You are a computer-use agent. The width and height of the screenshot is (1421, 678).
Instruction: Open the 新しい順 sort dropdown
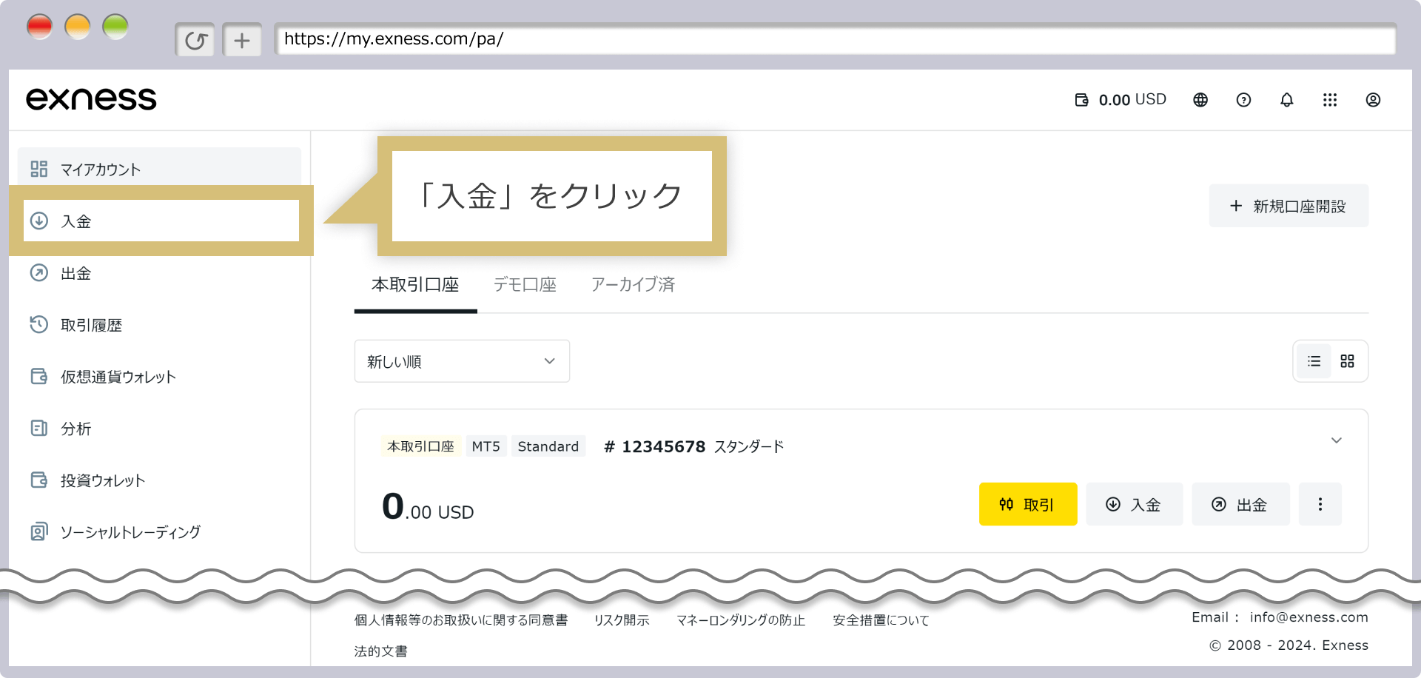coord(461,361)
